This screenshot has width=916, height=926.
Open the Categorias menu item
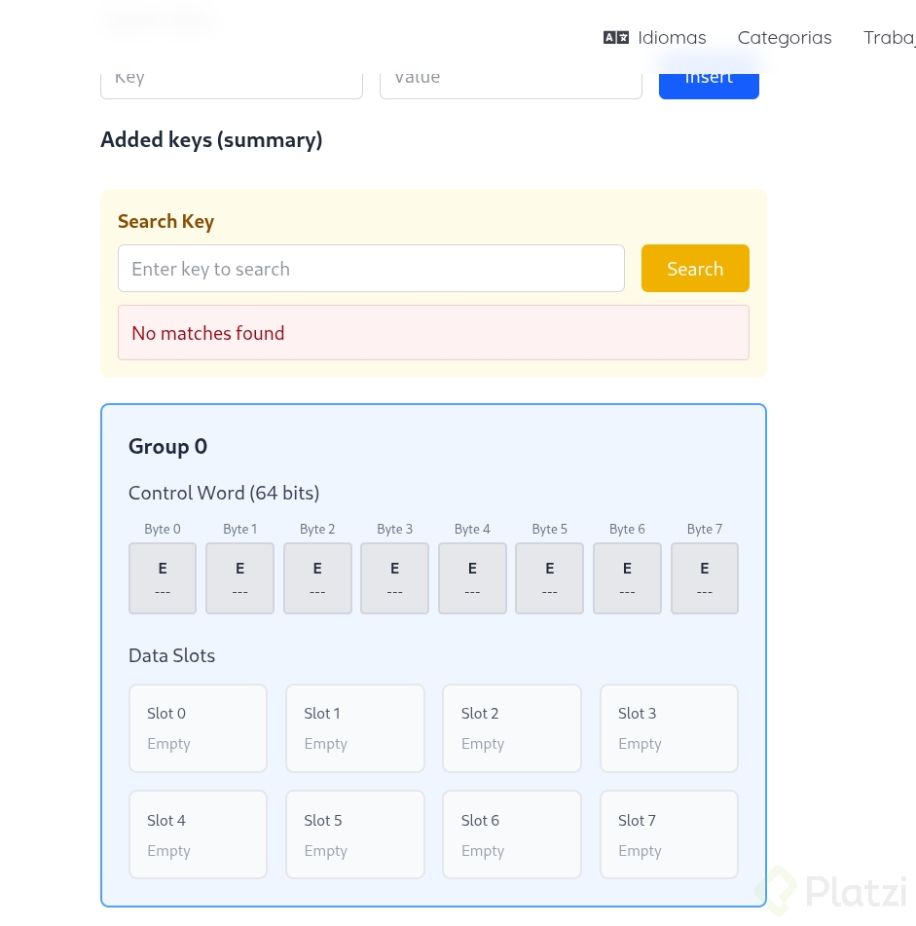click(x=784, y=38)
